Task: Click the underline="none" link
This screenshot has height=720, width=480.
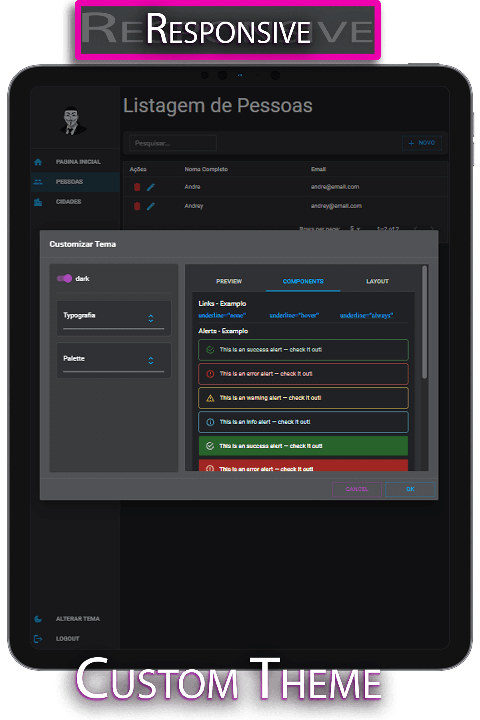Action: tap(222, 316)
